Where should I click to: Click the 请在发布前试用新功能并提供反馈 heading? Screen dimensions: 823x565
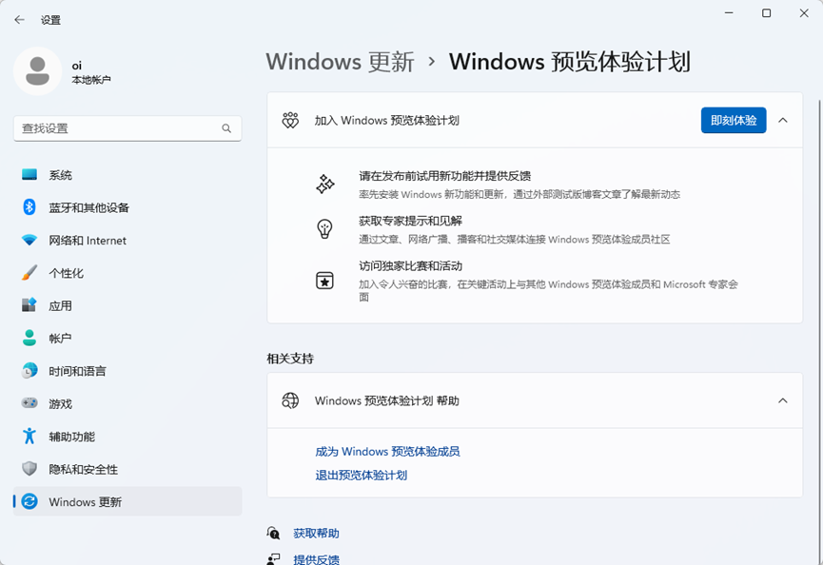coord(445,176)
